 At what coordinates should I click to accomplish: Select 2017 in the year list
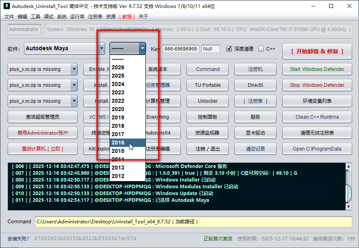coord(128,134)
